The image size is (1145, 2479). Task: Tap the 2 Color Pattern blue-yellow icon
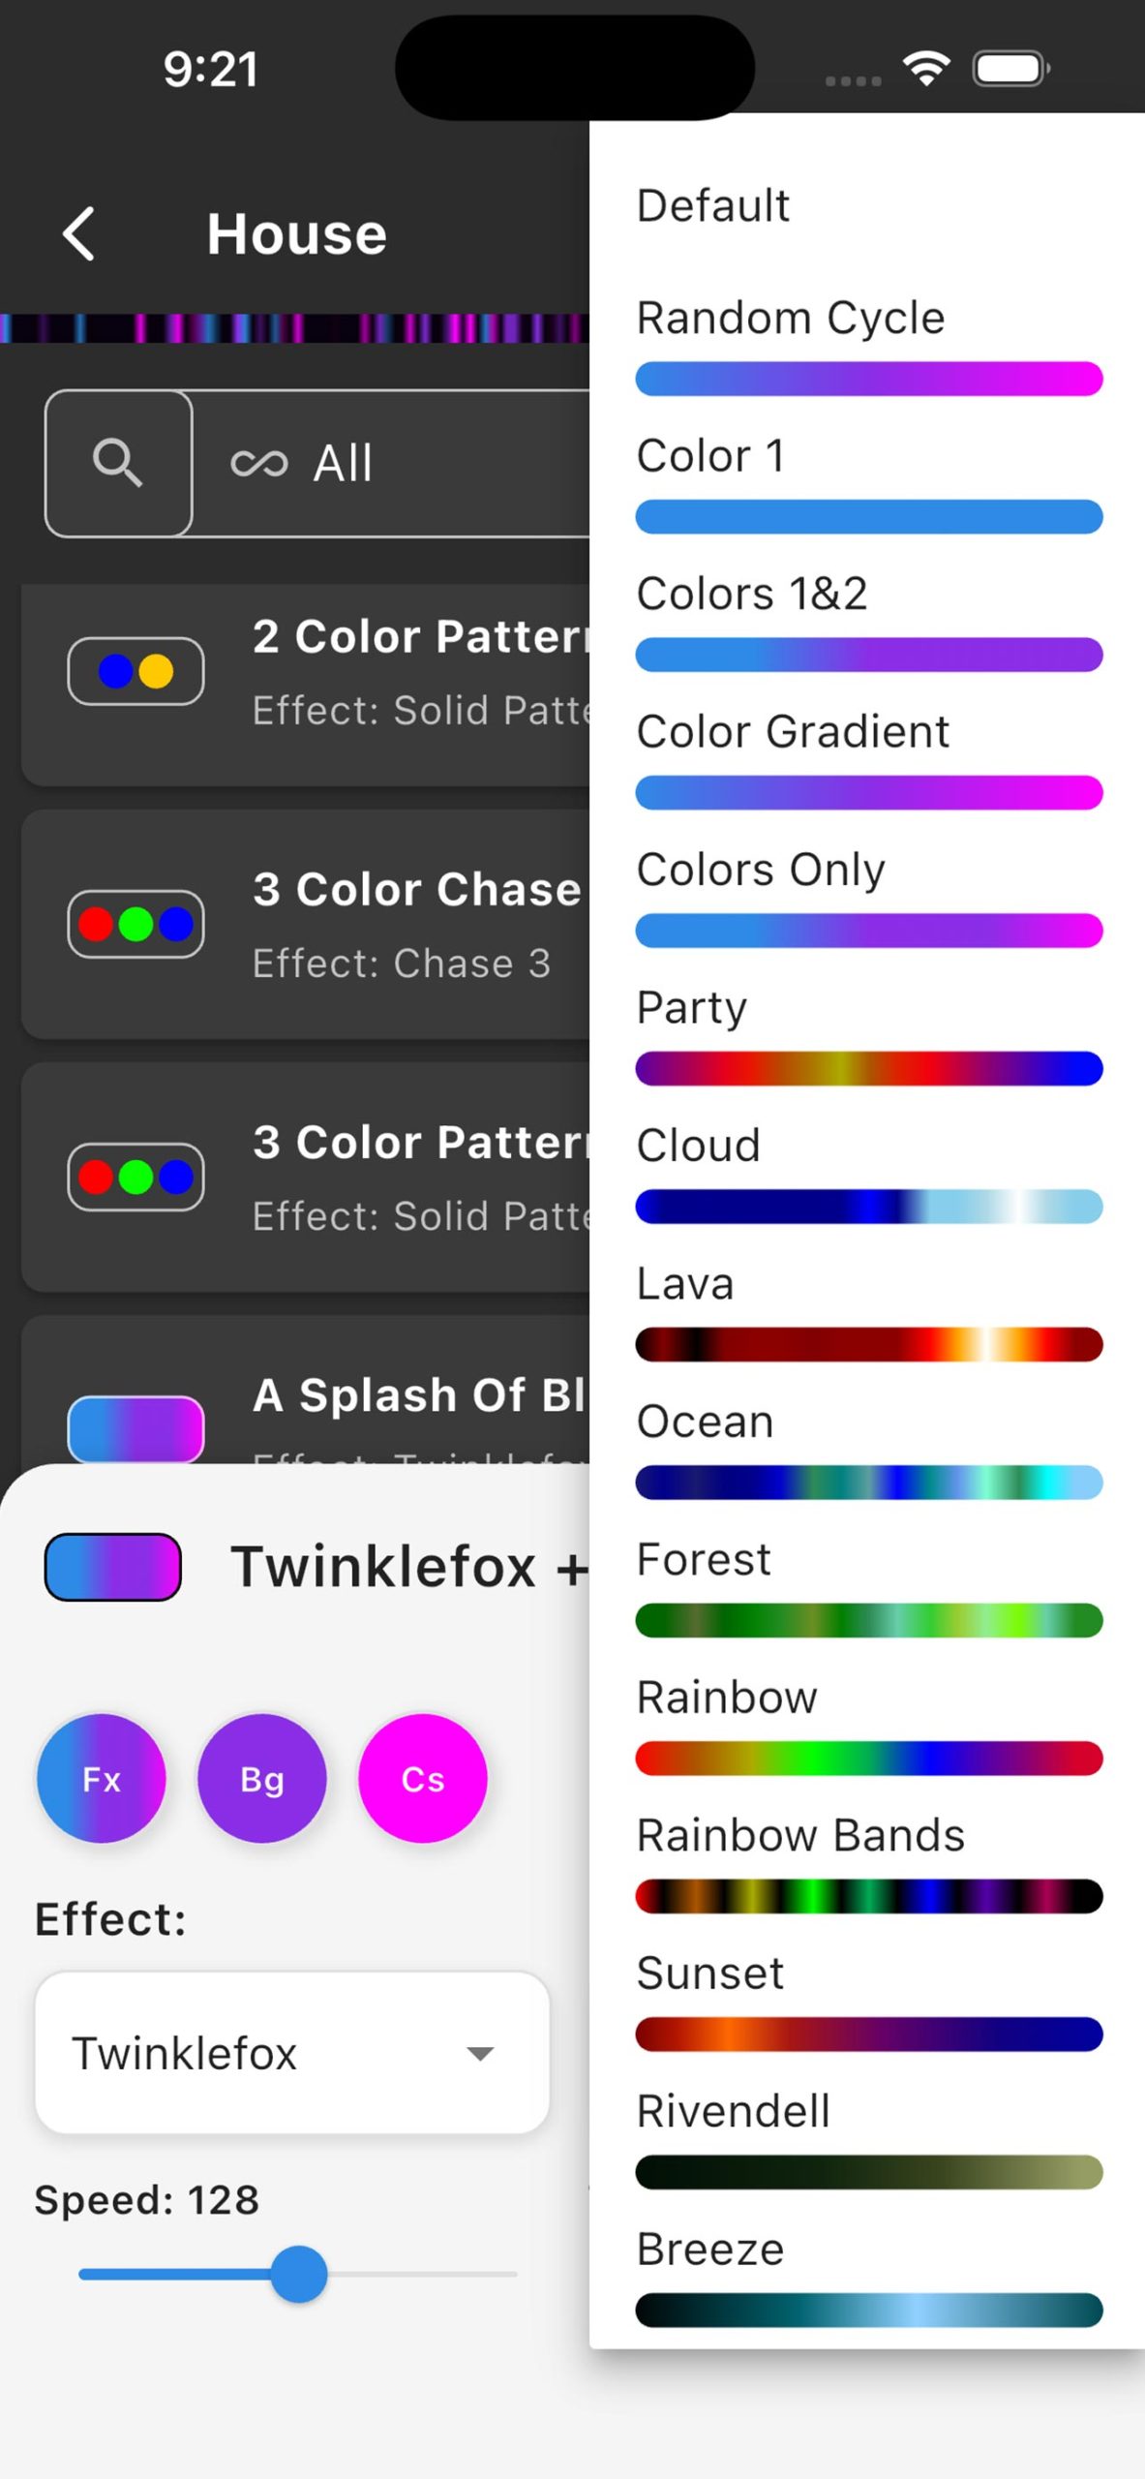pyautogui.click(x=136, y=671)
